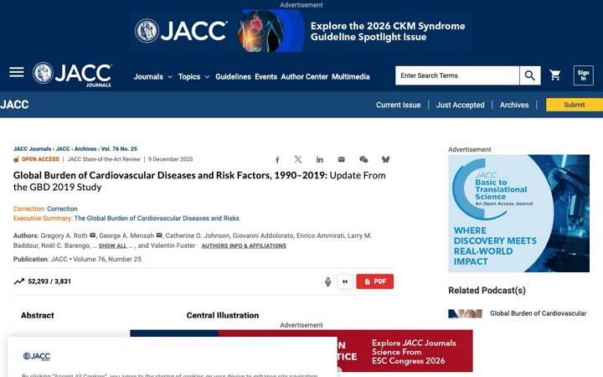The width and height of the screenshot is (603, 377).
Task: Click the open access lock icon
Action: [x=16, y=159]
